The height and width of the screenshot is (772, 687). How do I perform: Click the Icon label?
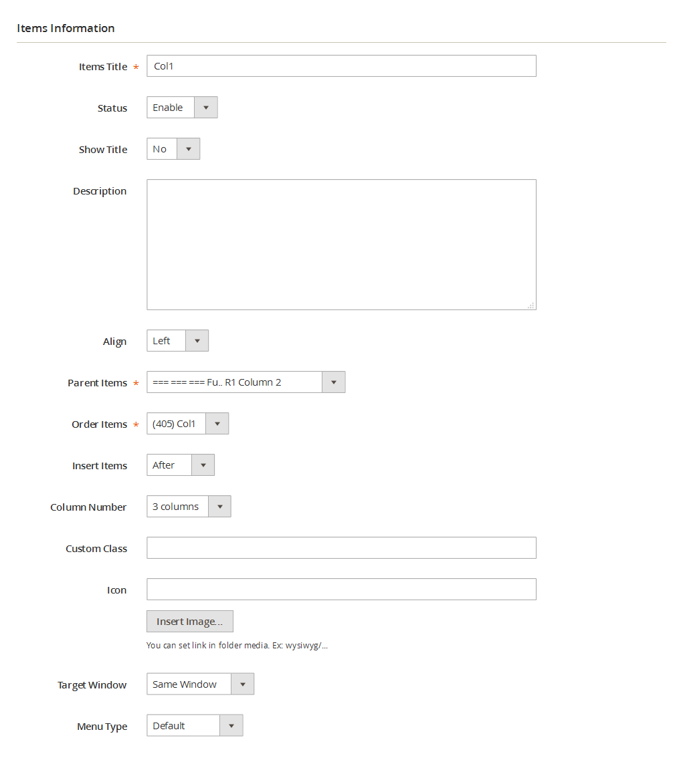pos(116,590)
